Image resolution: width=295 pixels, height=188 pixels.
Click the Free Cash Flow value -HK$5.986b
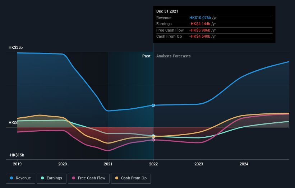200,30
